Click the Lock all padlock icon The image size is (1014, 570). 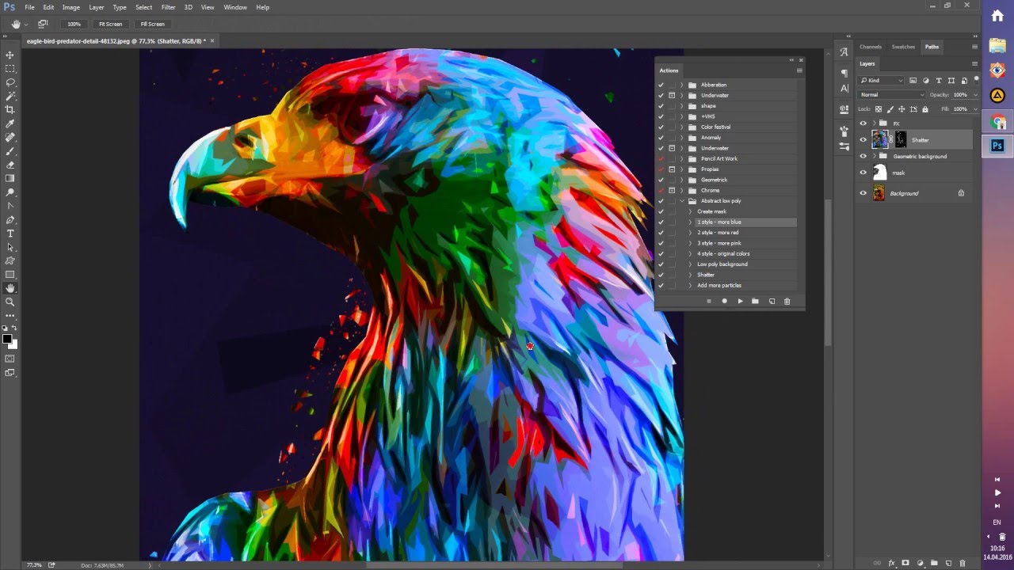click(x=924, y=108)
